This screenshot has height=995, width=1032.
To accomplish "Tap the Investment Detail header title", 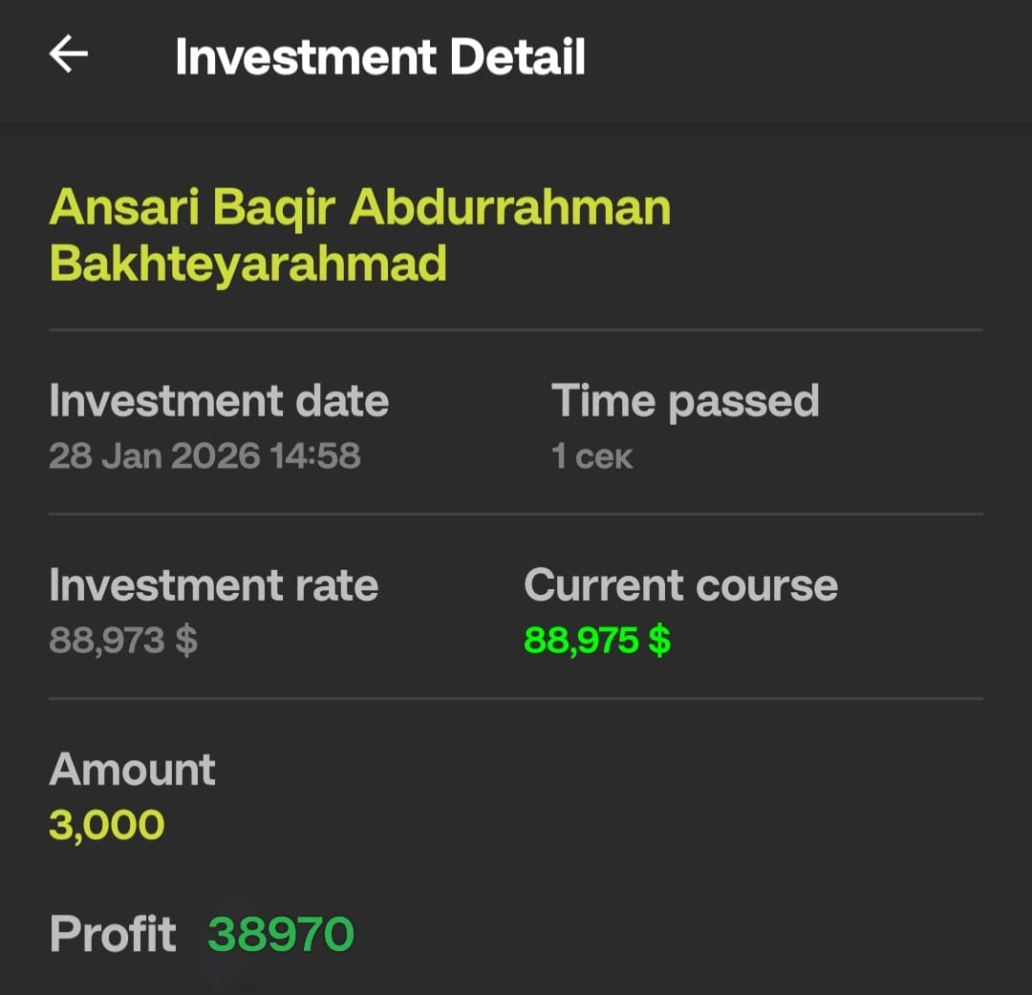I will pos(379,57).
